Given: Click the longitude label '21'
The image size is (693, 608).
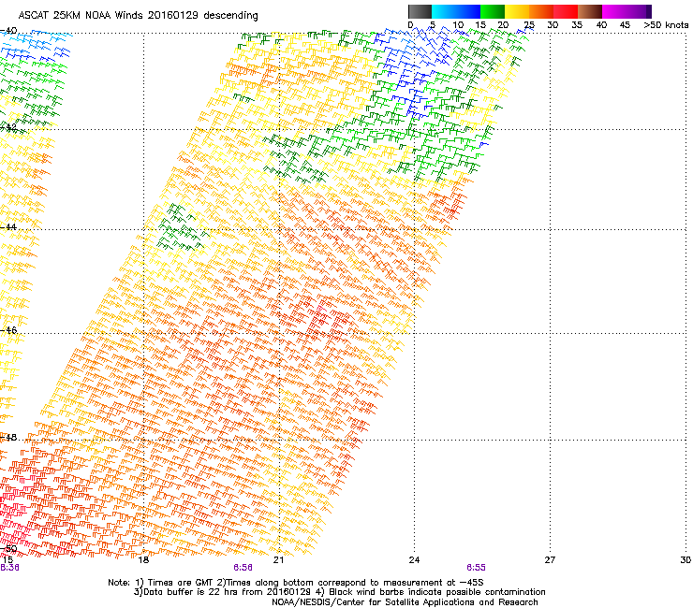Looking at the screenshot, I should [x=278, y=560].
